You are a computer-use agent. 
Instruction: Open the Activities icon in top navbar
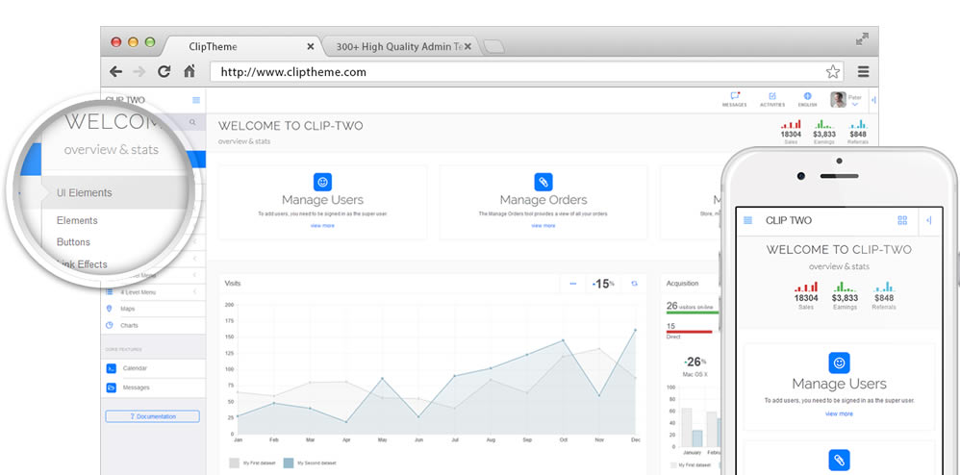pyautogui.click(x=771, y=98)
